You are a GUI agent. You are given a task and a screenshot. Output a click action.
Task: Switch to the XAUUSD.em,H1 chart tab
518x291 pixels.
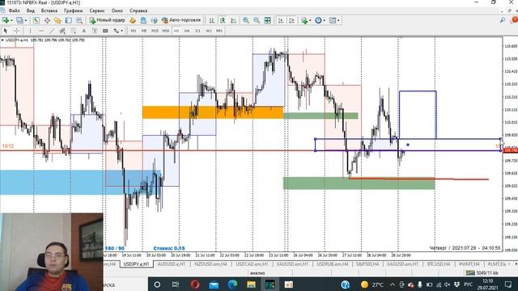tap(292, 264)
